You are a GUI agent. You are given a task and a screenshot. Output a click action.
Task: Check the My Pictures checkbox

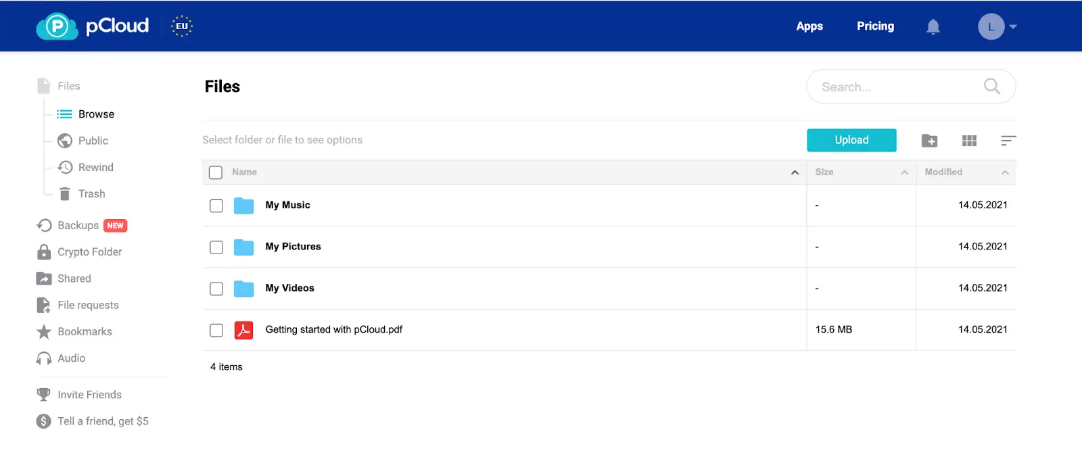coord(216,247)
